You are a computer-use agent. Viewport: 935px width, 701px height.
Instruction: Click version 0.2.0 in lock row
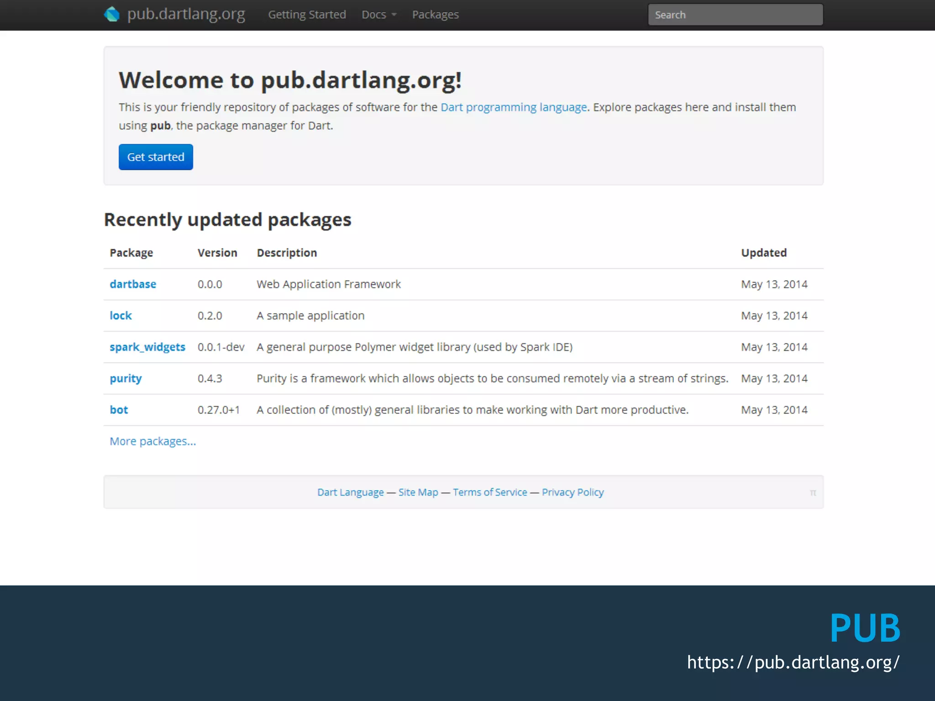[x=210, y=316]
